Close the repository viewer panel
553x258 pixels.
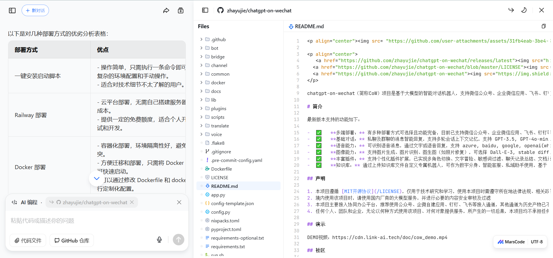coord(541,10)
